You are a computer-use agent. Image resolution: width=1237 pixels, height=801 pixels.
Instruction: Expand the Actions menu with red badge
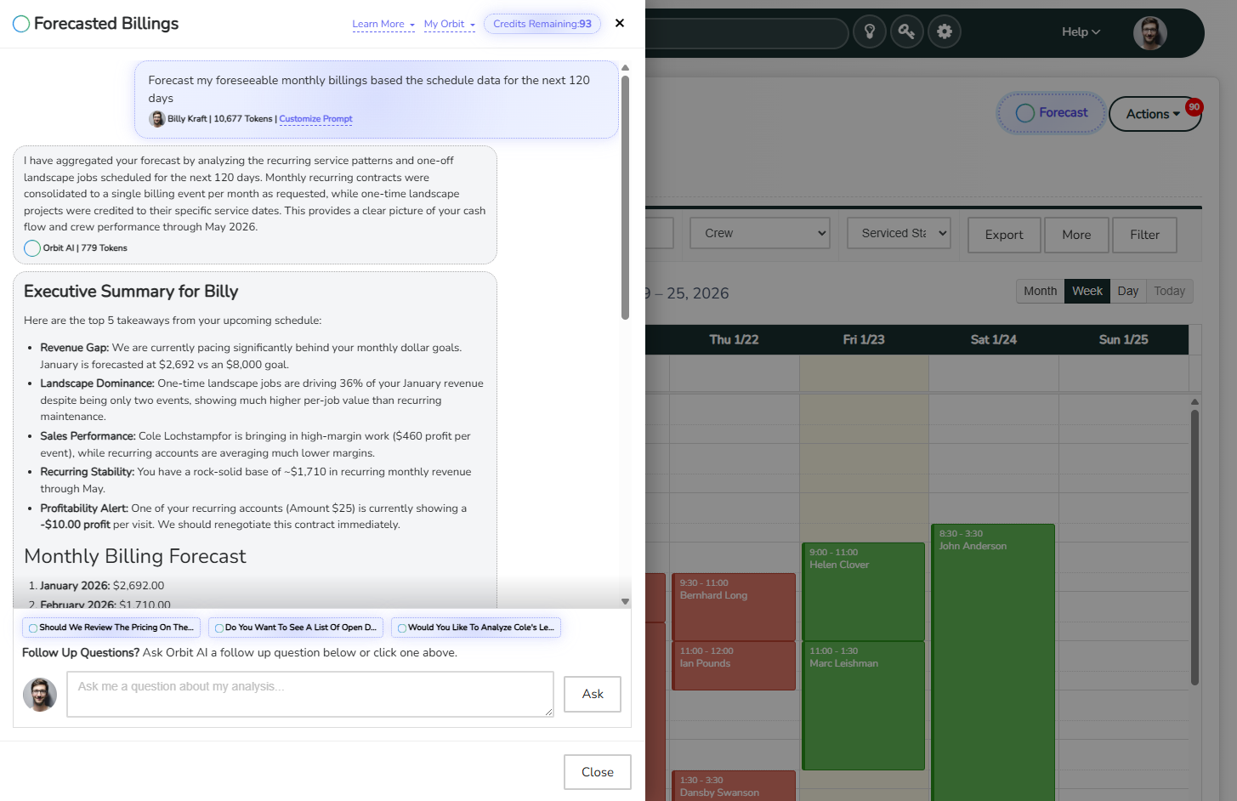point(1155,113)
